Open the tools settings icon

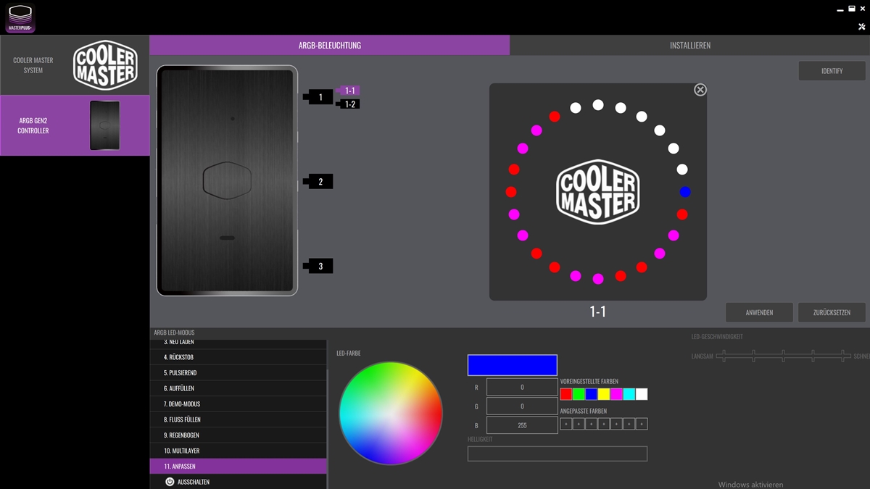861,27
